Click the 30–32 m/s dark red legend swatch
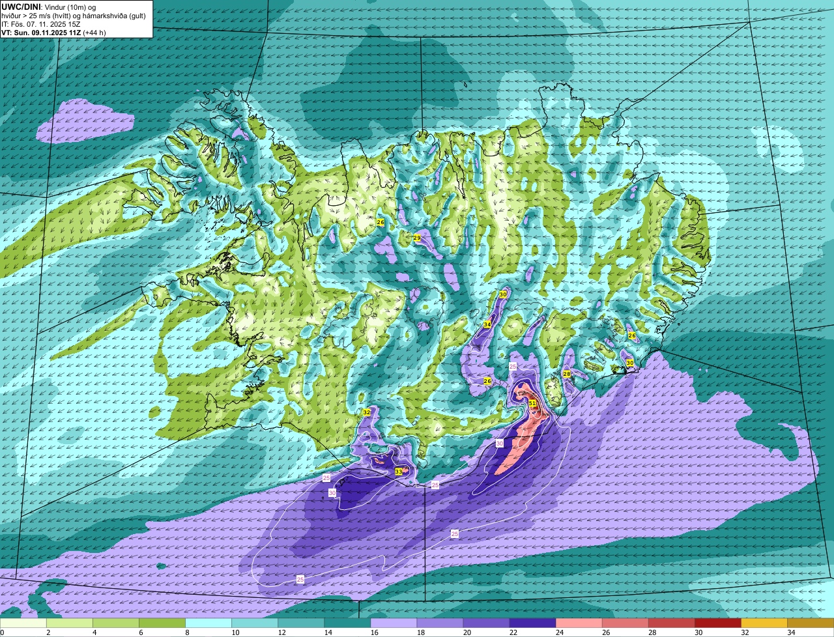The width and height of the screenshot is (834, 637). tap(717, 623)
